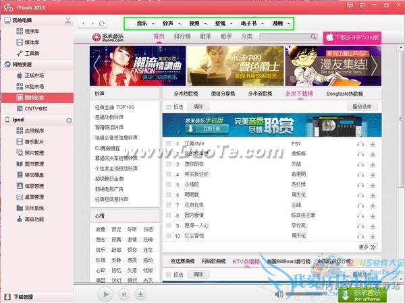This screenshot has width=405, height=303.
Task: Click the search magnifier icon
Action: 313,37
